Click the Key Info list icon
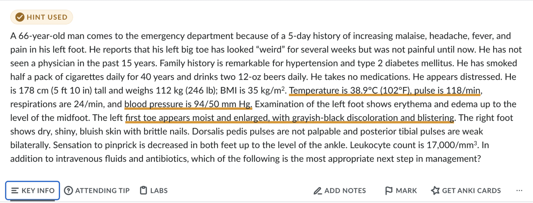533x203 pixels. pos(15,190)
